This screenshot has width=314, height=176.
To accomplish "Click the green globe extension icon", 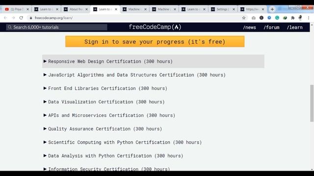I will click(x=285, y=18).
